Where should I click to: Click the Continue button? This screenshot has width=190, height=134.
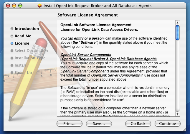click(x=167, y=124)
